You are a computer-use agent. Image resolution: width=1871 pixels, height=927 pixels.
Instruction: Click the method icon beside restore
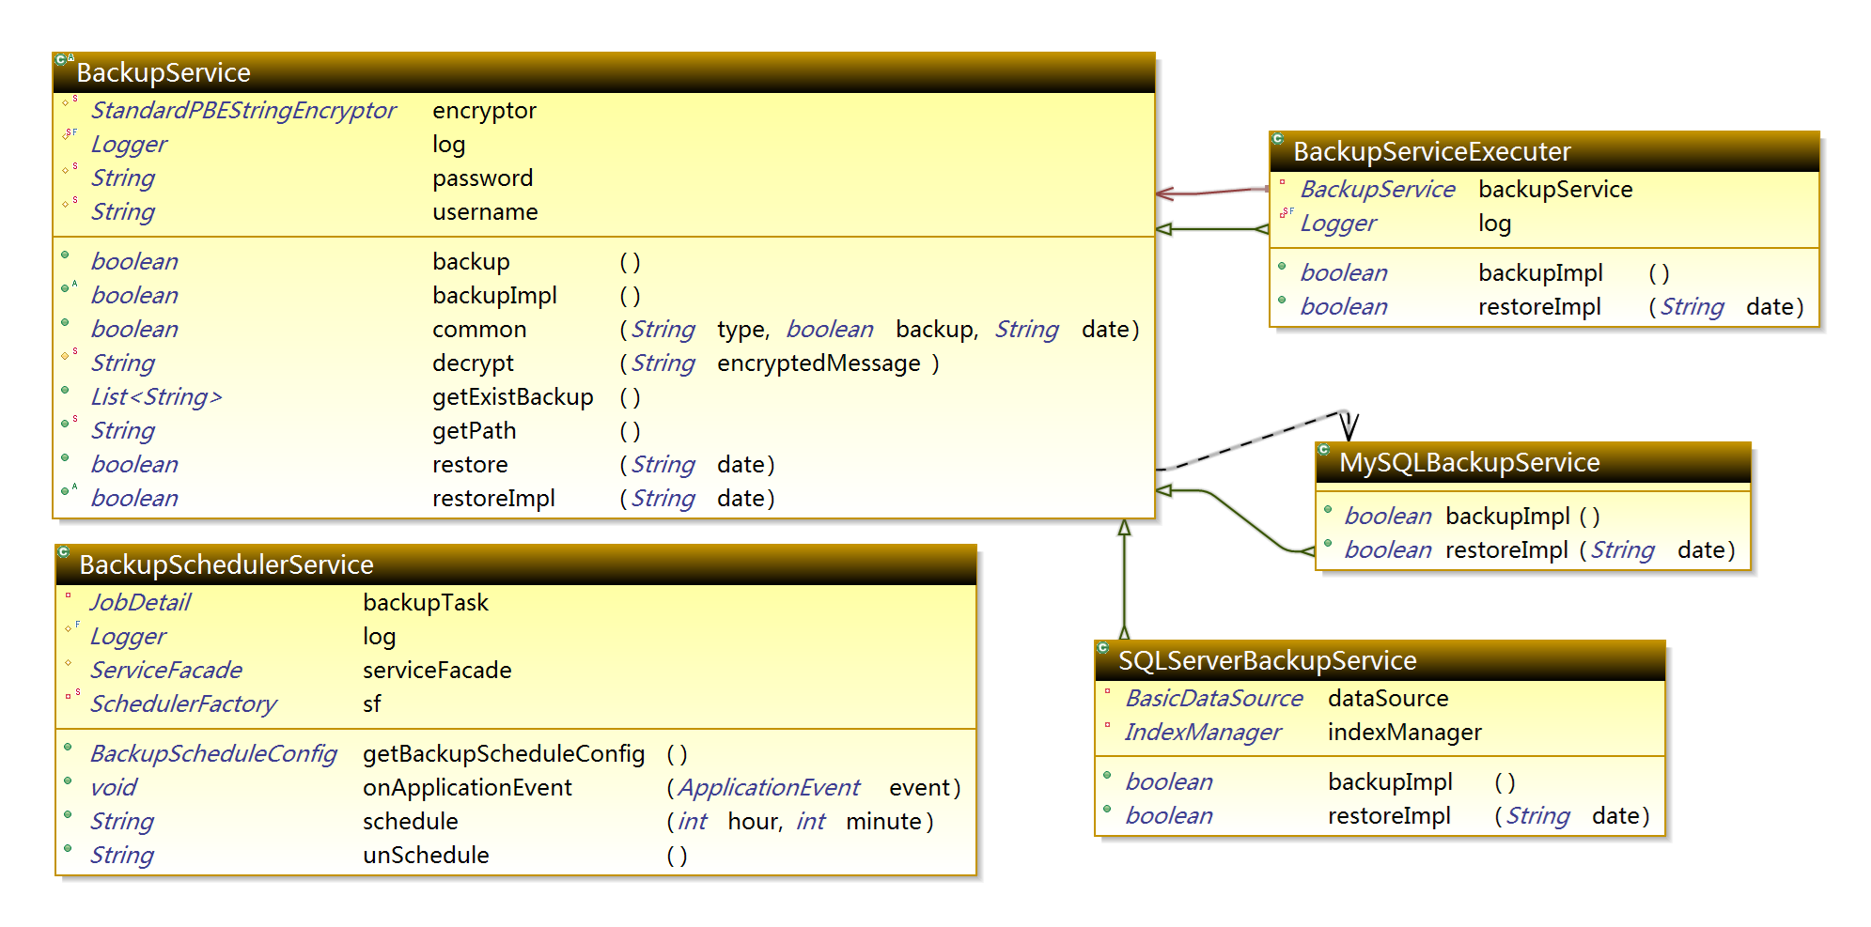pyautogui.click(x=65, y=457)
